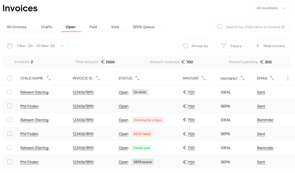Image resolution: width=295 pixels, height=173 pixels.
Task: Click the calendar icon in date picker
Action: (10, 46)
